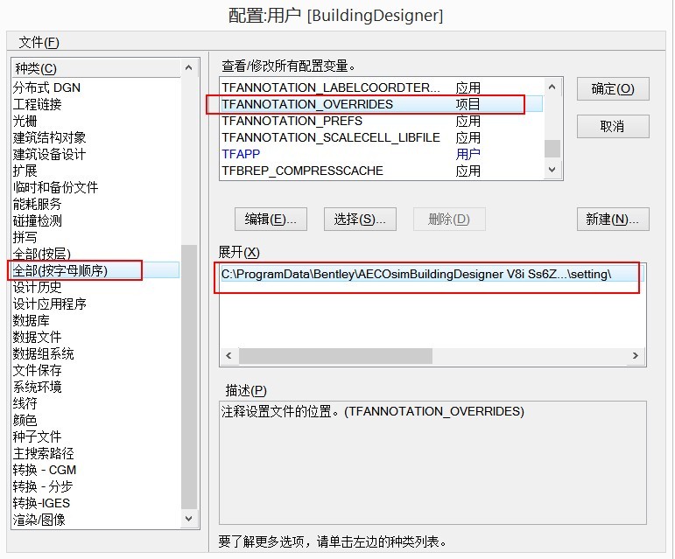
Task: Select category 种子文件
Action: coord(95,437)
